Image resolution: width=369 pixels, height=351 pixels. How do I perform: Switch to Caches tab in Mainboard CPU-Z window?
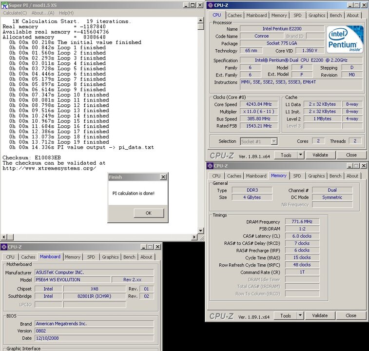coord(28,257)
